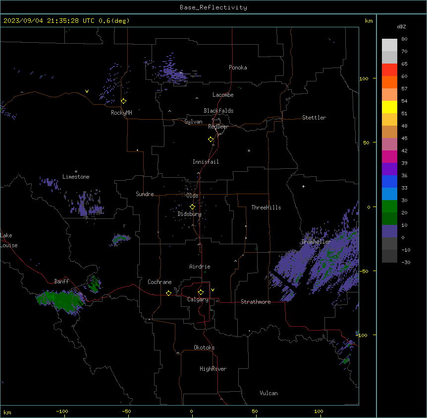Click the Okotoks label
The height and width of the screenshot is (418, 427).
[204, 348]
